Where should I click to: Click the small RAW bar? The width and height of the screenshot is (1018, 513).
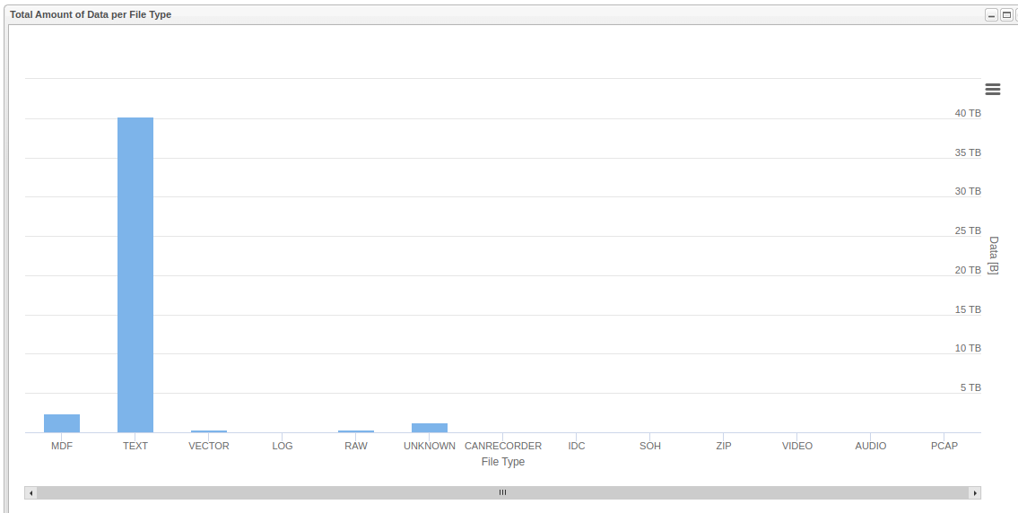(356, 431)
